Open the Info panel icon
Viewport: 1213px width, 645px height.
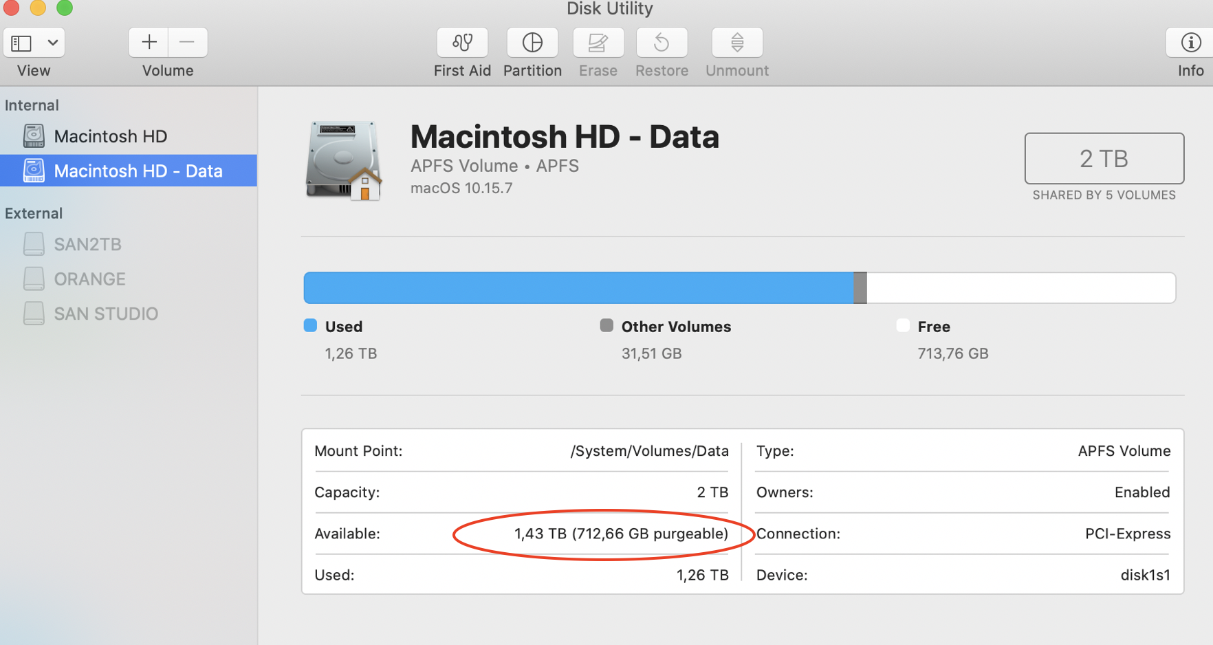[x=1190, y=43]
